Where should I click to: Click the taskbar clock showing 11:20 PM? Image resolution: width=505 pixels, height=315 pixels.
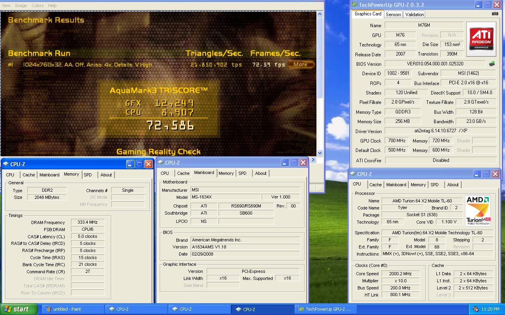(x=491, y=309)
